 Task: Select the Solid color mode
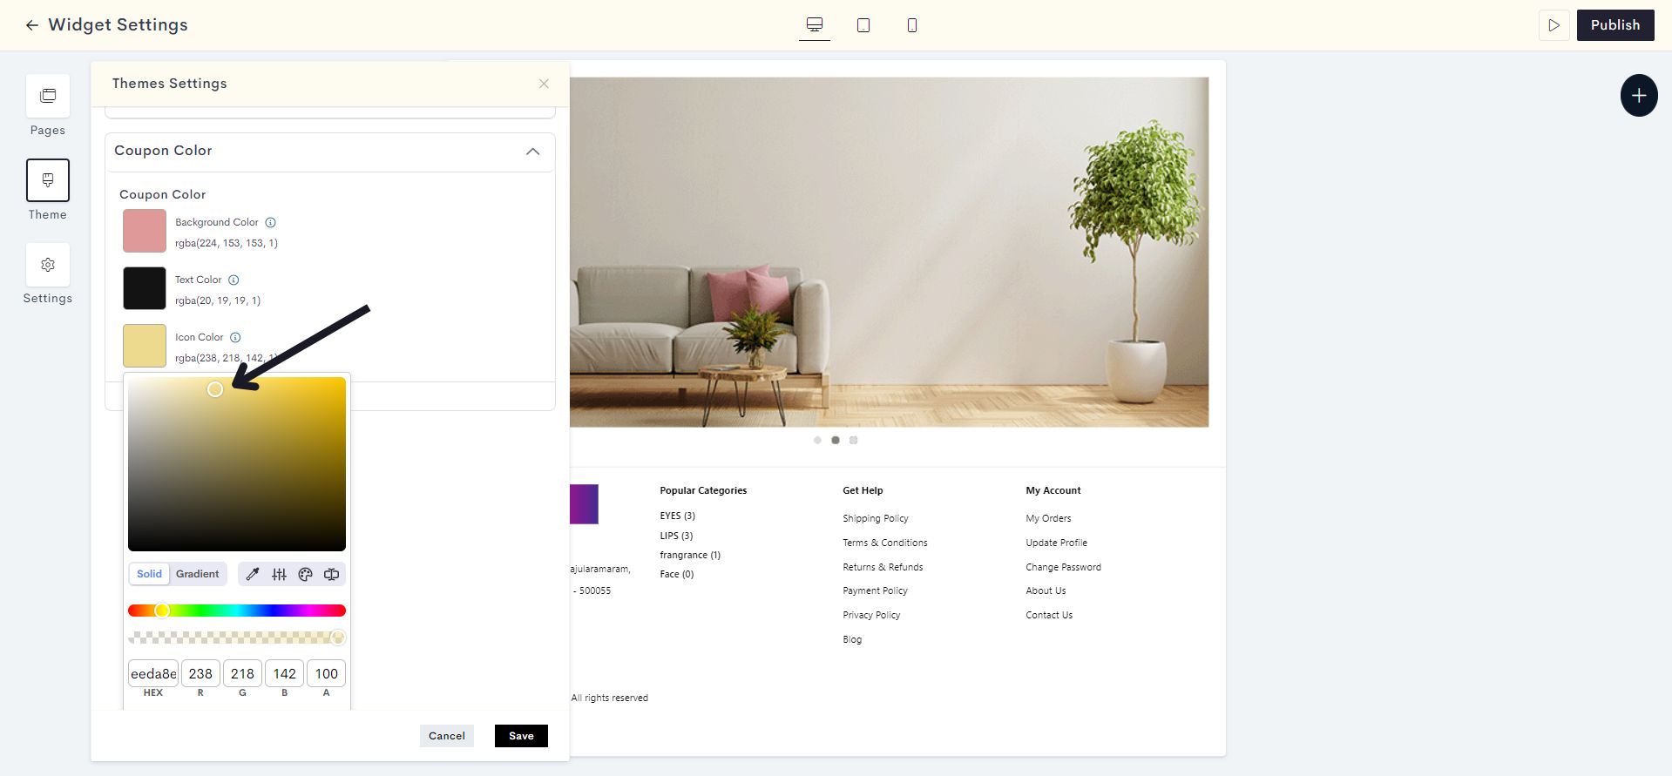[x=149, y=574]
